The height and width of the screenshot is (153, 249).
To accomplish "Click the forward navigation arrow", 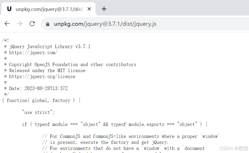I will pos(20,24).
